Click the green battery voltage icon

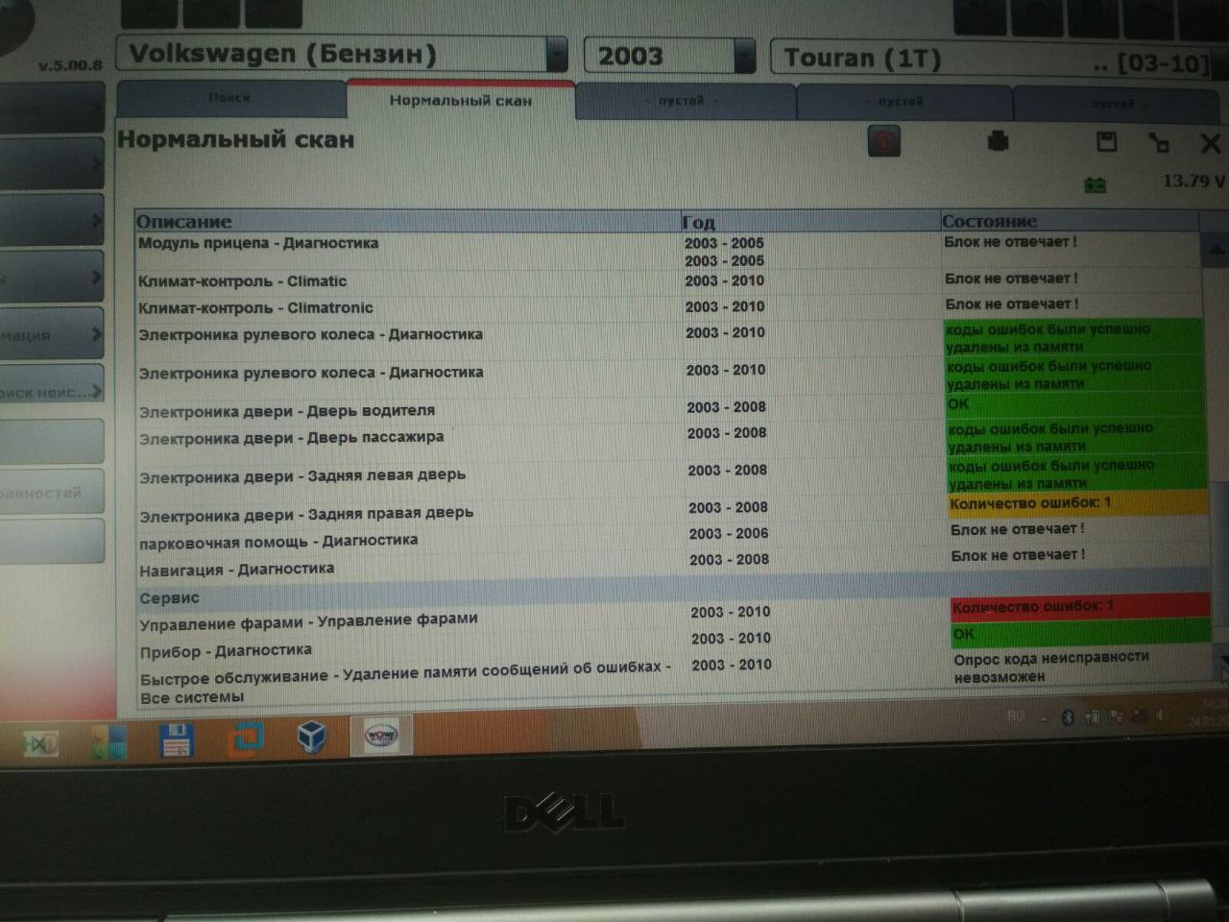pos(1095,183)
